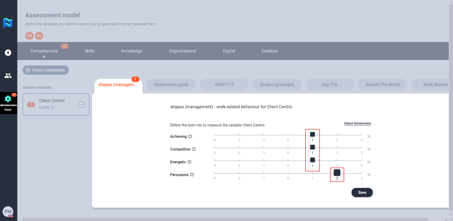Switch language to ES
Screen dimensions: 453x221
pyautogui.click(x=39, y=36)
